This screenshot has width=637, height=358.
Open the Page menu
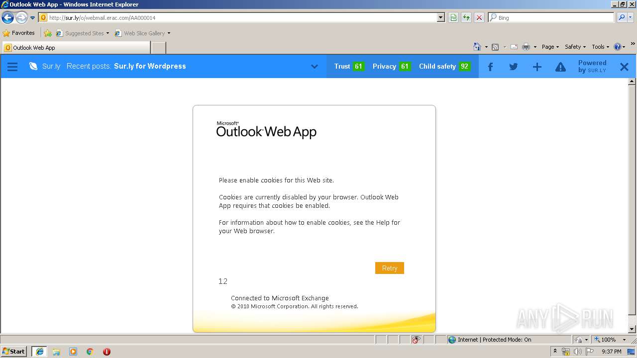(550, 47)
